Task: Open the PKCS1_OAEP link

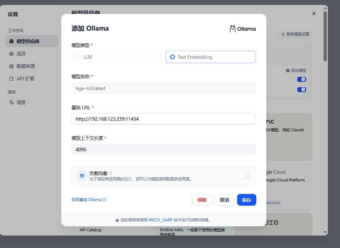Action: 161,220
